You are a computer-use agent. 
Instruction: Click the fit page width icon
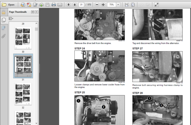127,5
